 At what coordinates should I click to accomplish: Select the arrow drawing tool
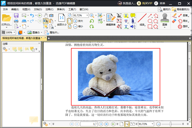point(150,16)
